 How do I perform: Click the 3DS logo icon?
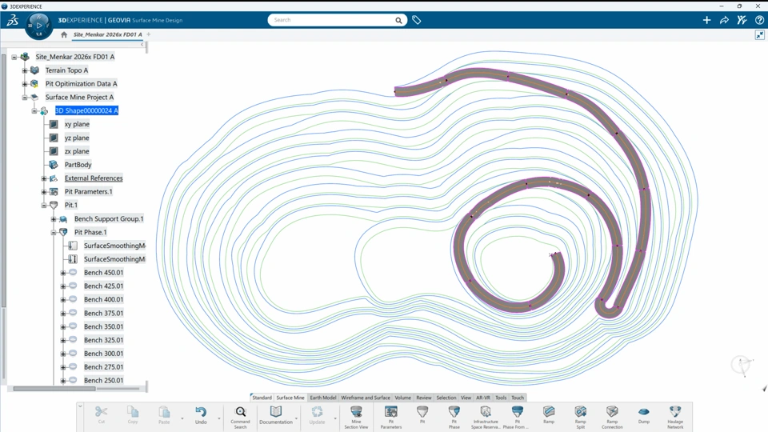13,20
